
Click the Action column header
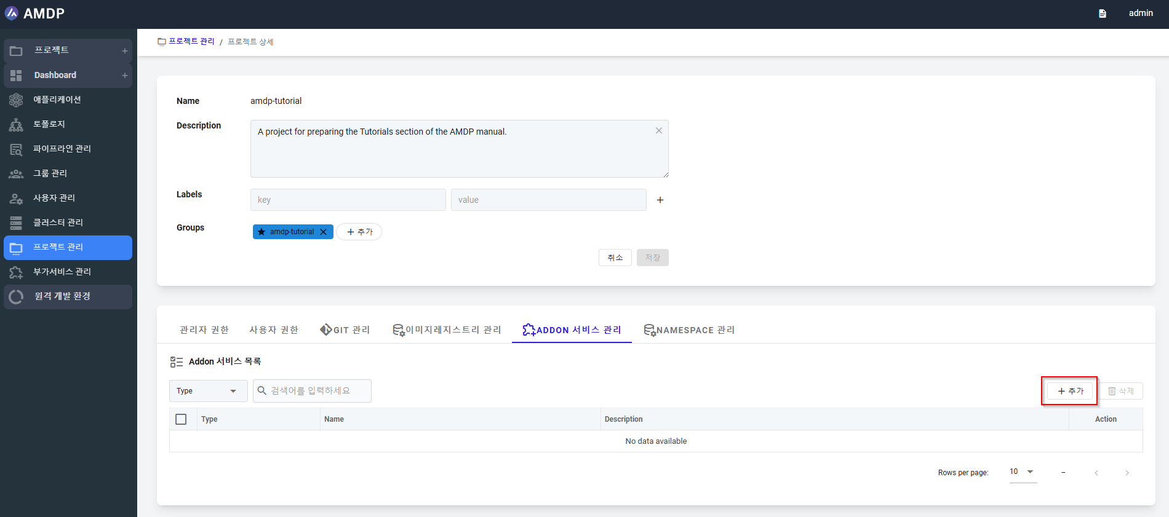(1106, 419)
